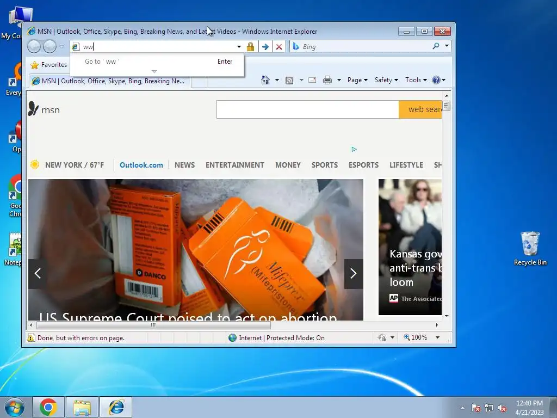
Task: Click the Help question mark icon
Action: tap(436, 80)
